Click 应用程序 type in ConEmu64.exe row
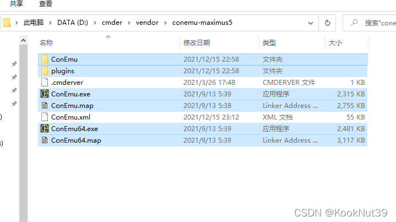The image size is (396, 222). click(x=276, y=129)
